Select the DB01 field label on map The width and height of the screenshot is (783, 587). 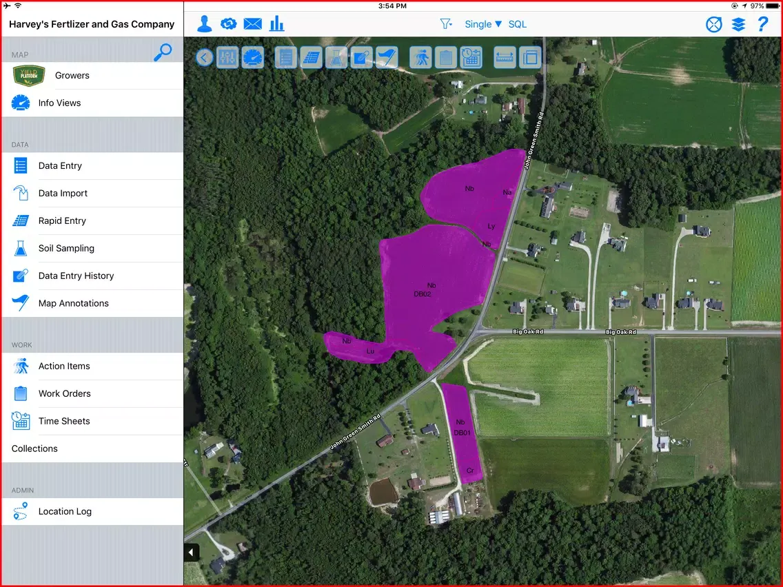pos(462,433)
